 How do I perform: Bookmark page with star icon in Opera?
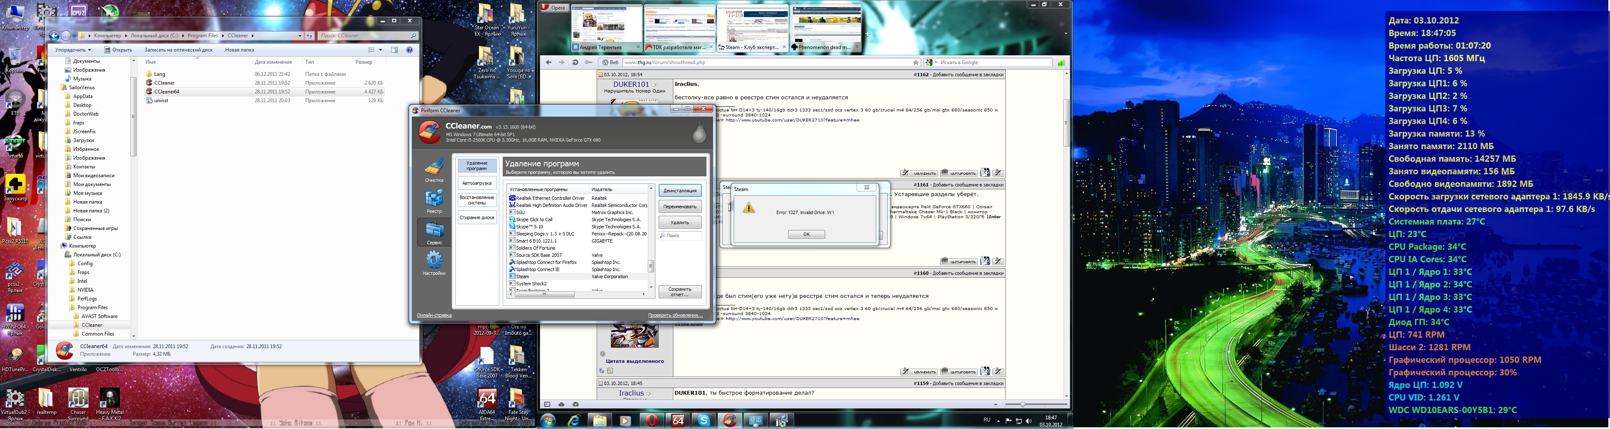pyautogui.click(x=916, y=62)
